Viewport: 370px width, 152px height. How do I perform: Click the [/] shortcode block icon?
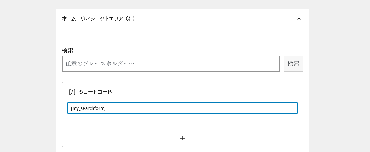pyautogui.click(x=72, y=92)
